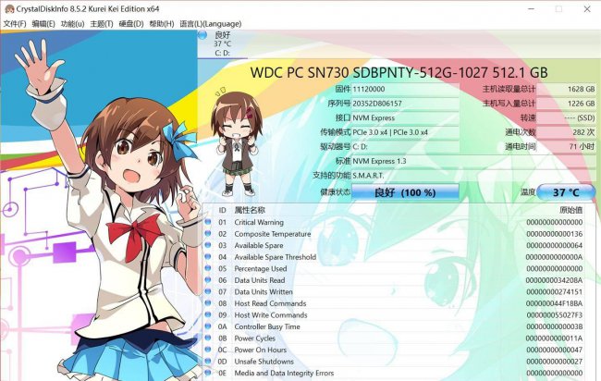Close the CrystalDiskInfo window
601x381 pixels.
point(587,9)
